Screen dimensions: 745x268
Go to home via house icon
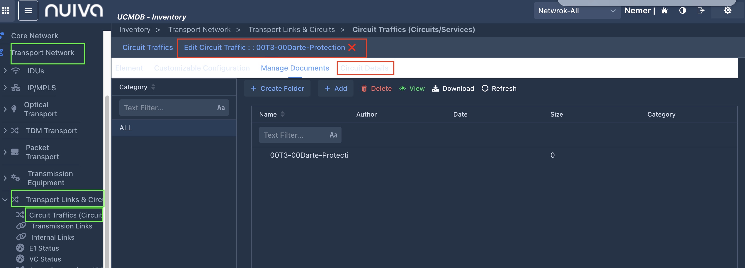coord(664,11)
